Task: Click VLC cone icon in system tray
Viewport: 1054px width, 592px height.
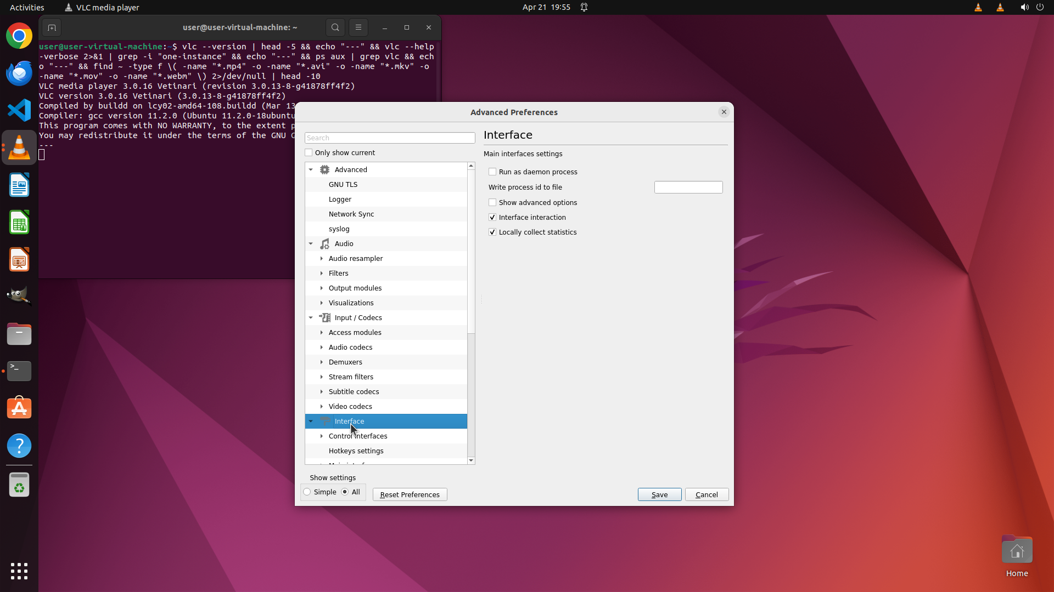Action: pyautogui.click(x=978, y=8)
